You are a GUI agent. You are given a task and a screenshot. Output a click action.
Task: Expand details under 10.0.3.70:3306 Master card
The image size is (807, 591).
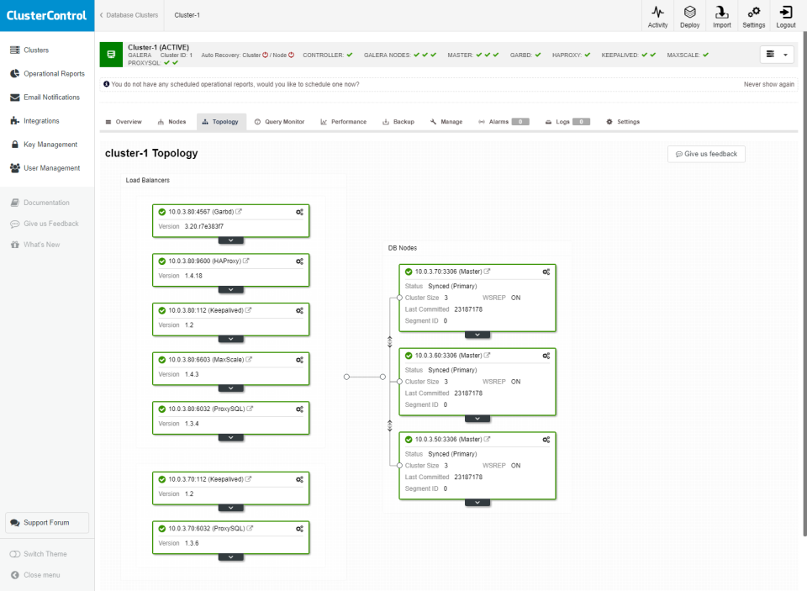tap(477, 335)
